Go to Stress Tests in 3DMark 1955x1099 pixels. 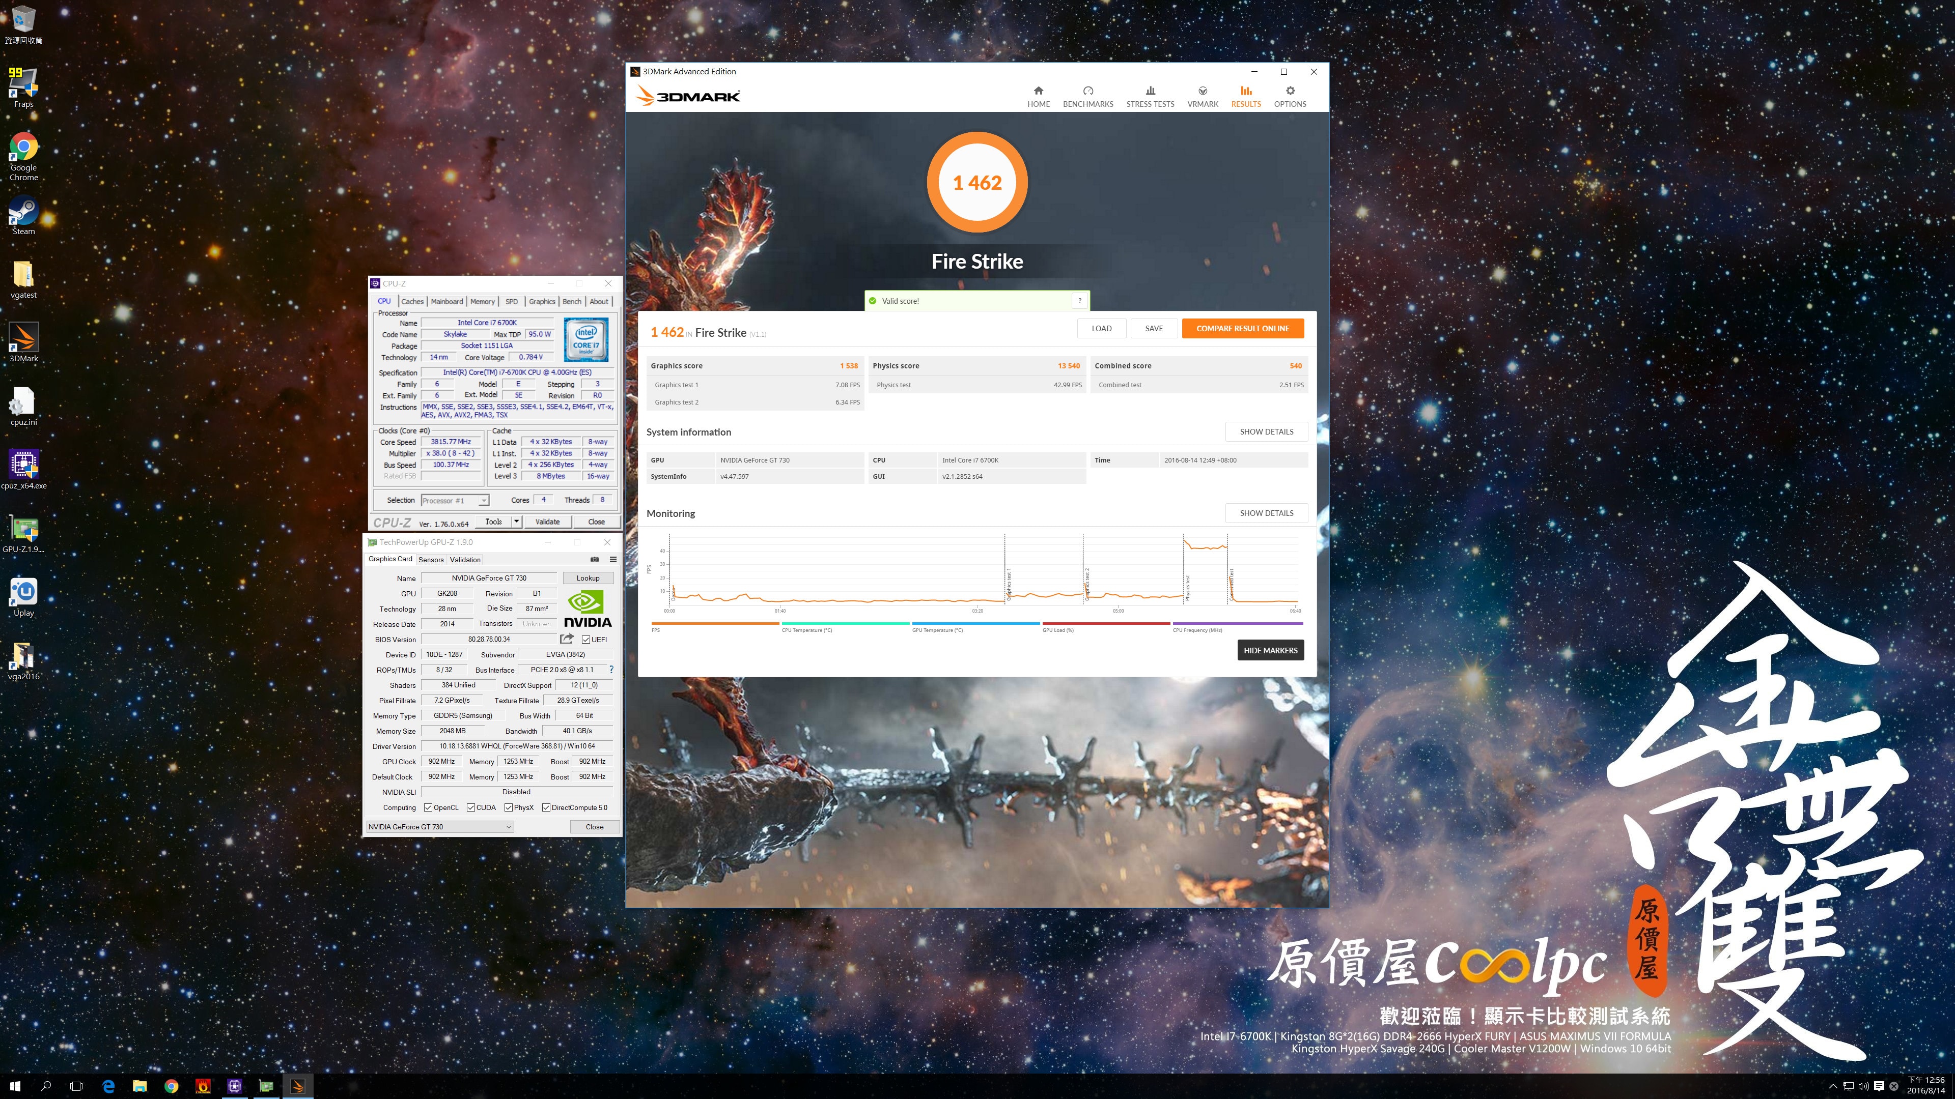[1150, 96]
